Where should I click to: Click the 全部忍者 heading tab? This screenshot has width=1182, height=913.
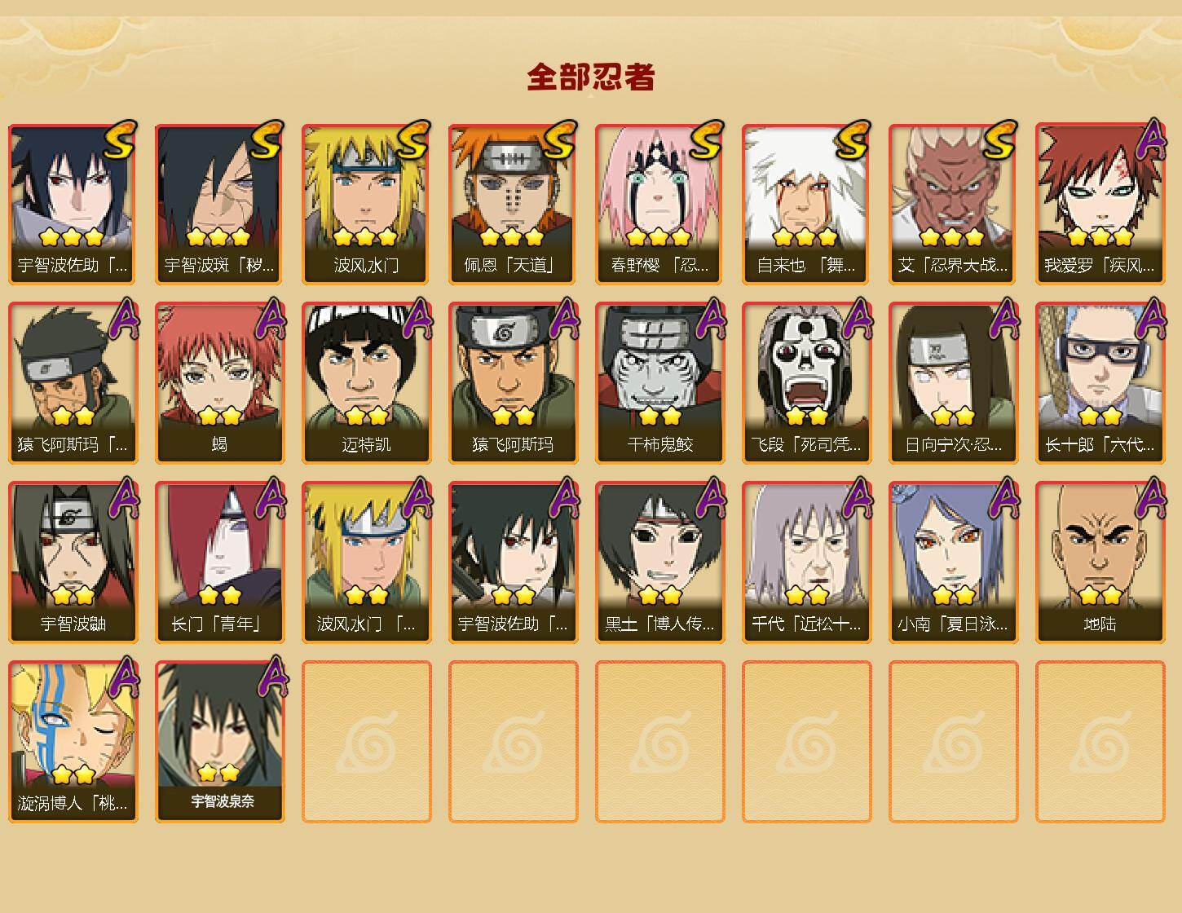[x=591, y=77]
